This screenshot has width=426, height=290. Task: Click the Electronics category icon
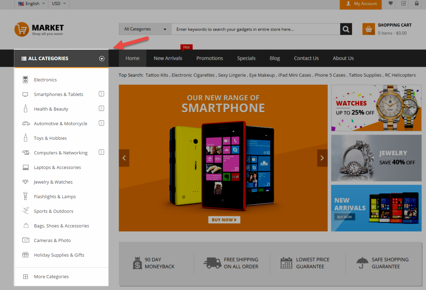pos(25,80)
